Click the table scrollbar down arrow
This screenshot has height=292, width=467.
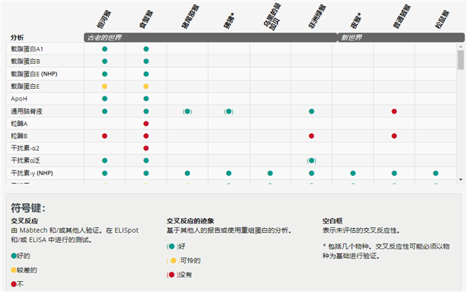pos(461,180)
